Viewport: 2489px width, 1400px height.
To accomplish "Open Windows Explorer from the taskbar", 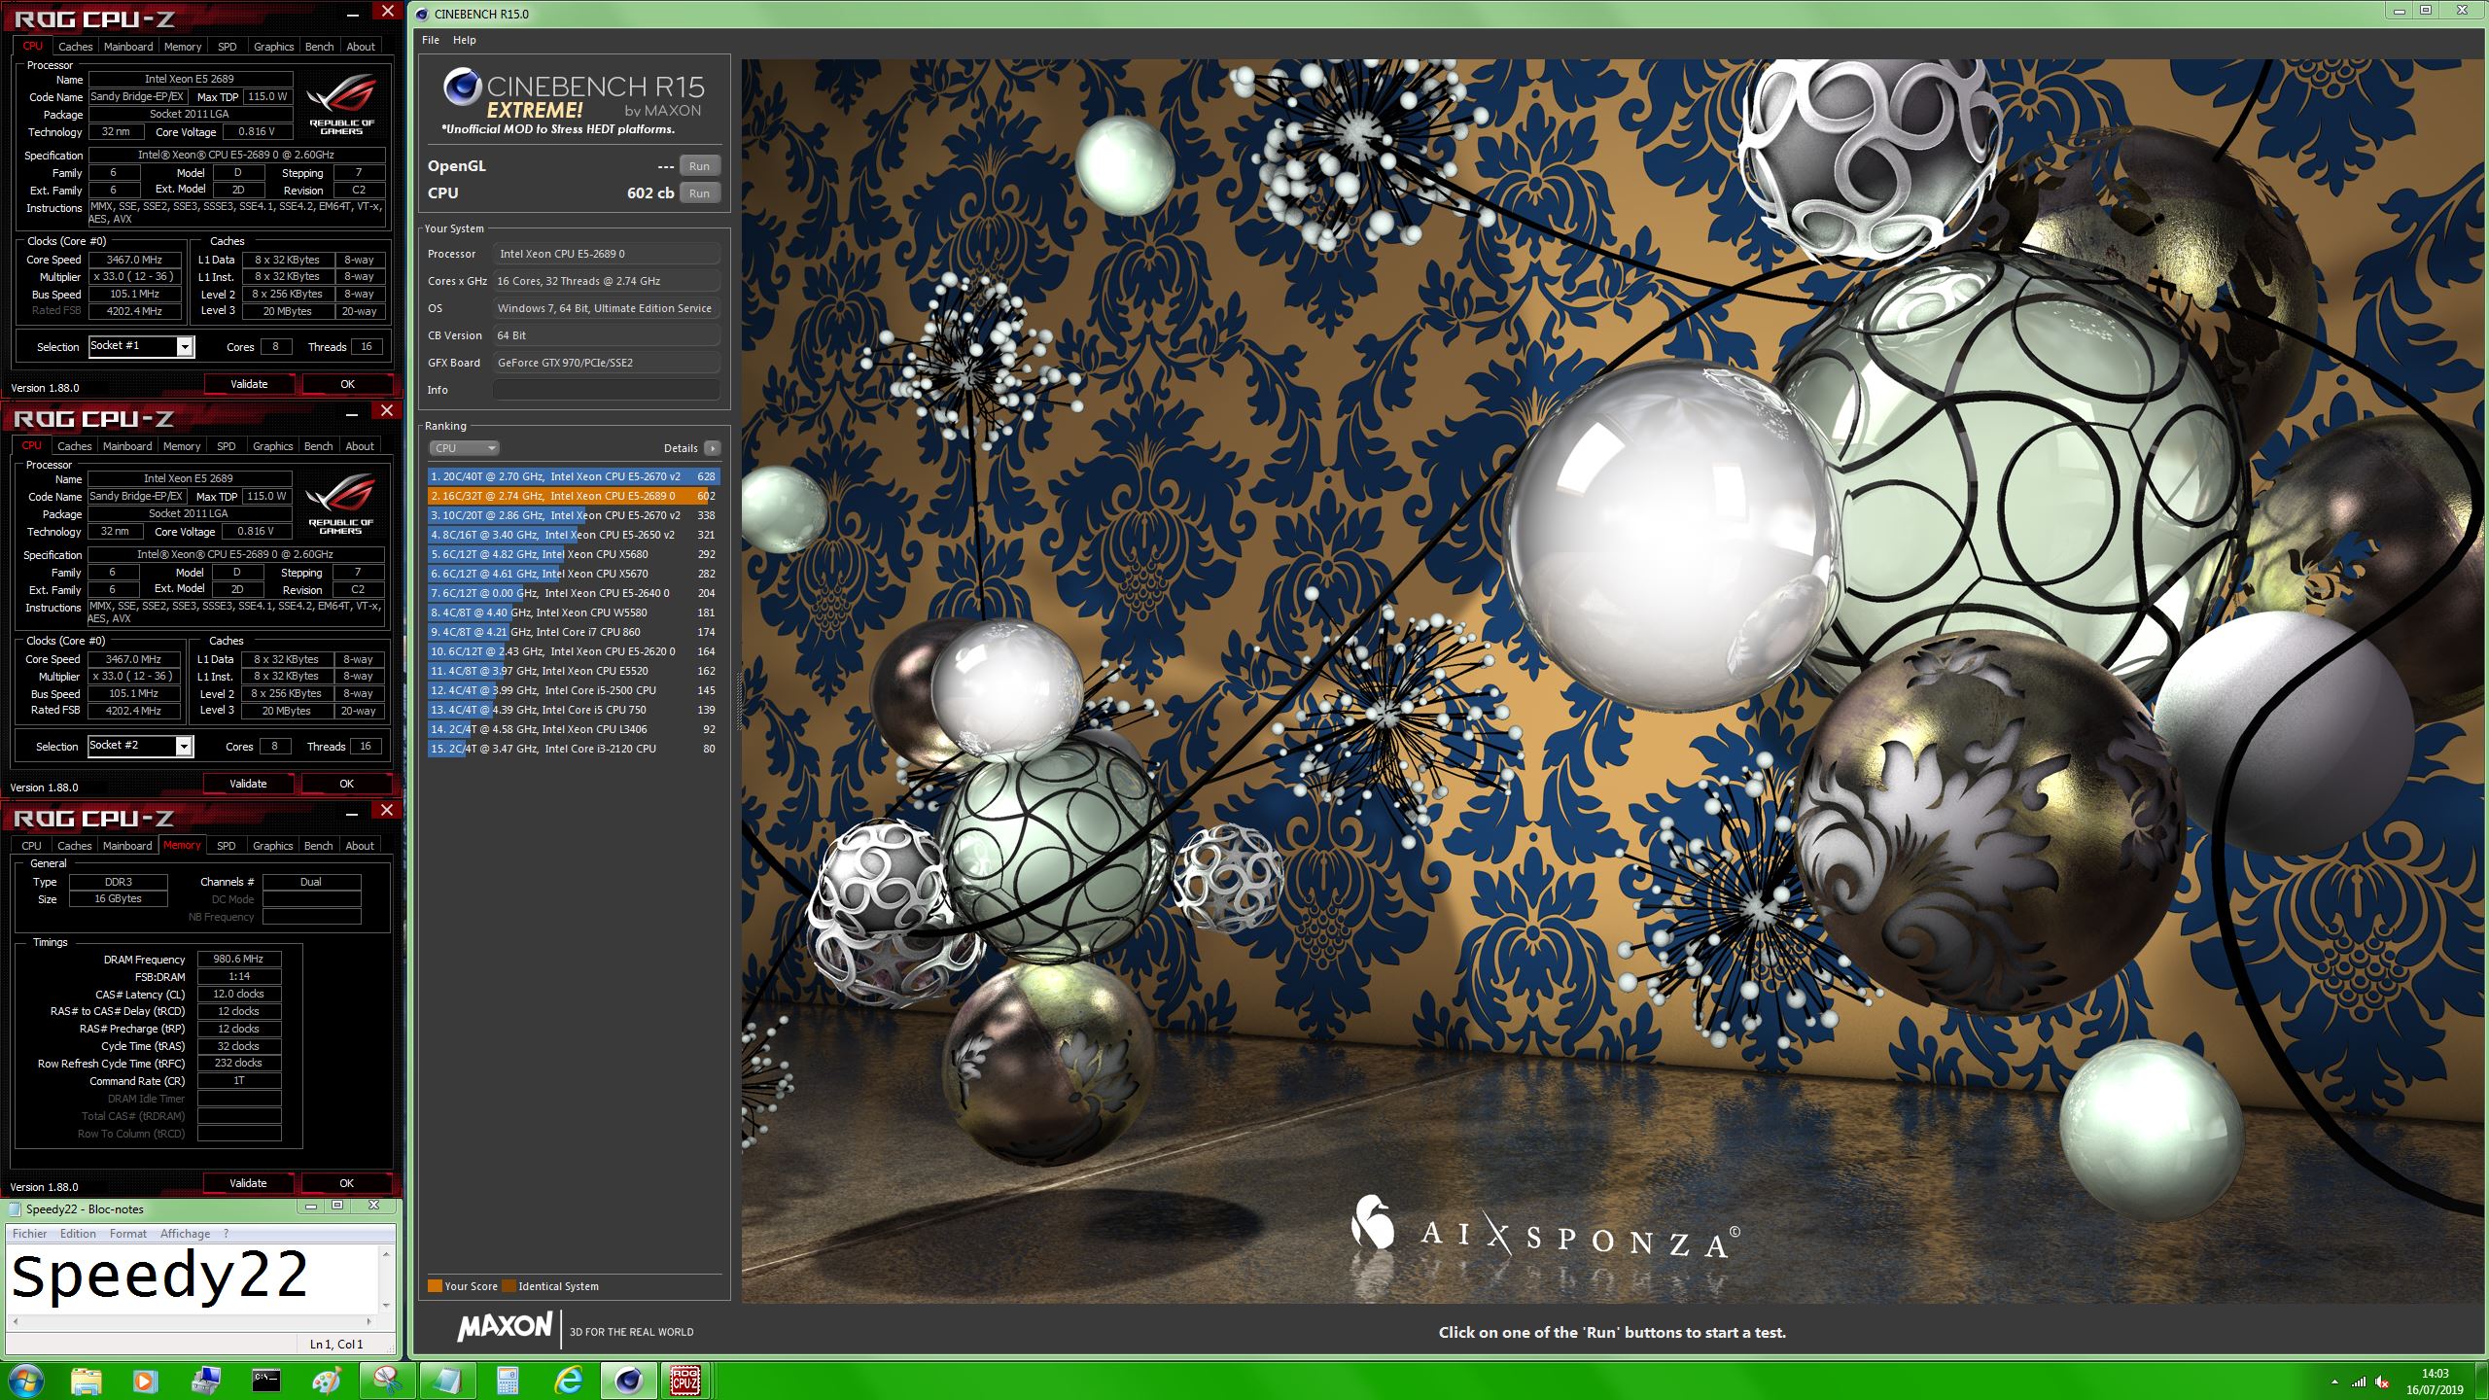I will (86, 1381).
